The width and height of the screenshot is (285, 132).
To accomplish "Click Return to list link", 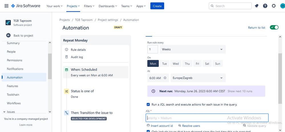I will [x=257, y=28].
